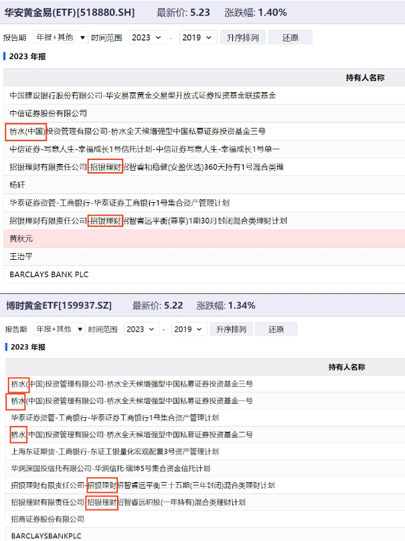This screenshot has height=541, width=405.
Task: Select row 招智睿远平衡(尊享)1期30月封闭
Action: point(204,221)
